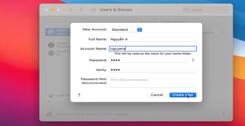Open the password assistant key icon

point(193,60)
